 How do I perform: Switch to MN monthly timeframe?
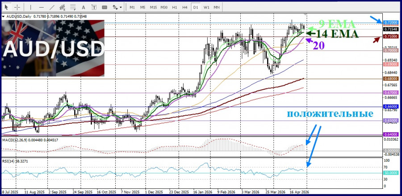pyautogui.click(x=217, y=7)
